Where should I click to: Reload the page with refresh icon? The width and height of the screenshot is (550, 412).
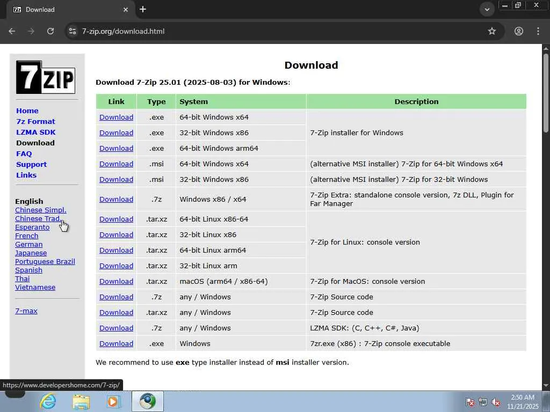pyautogui.click(x=50, y=31)
